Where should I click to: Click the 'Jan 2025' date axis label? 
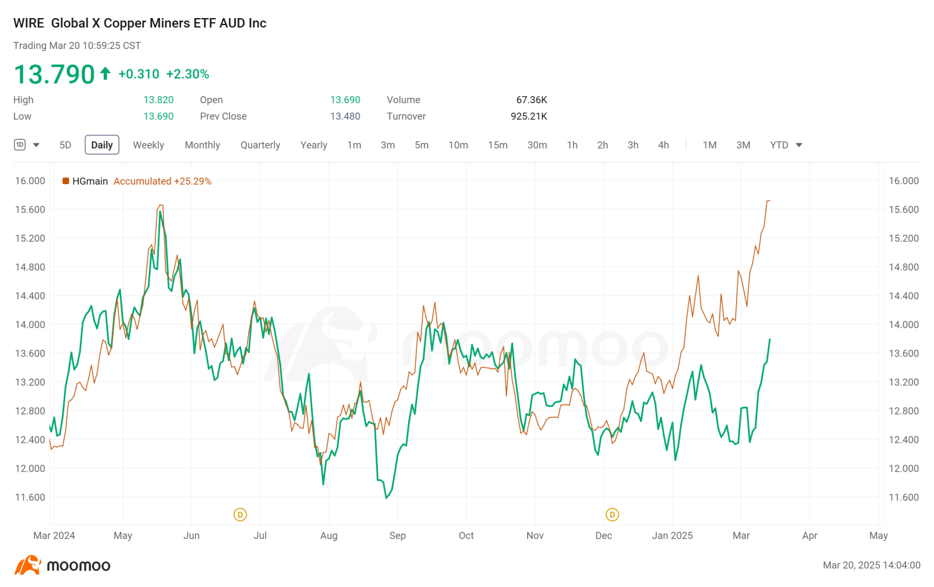[x=672, y=536]
